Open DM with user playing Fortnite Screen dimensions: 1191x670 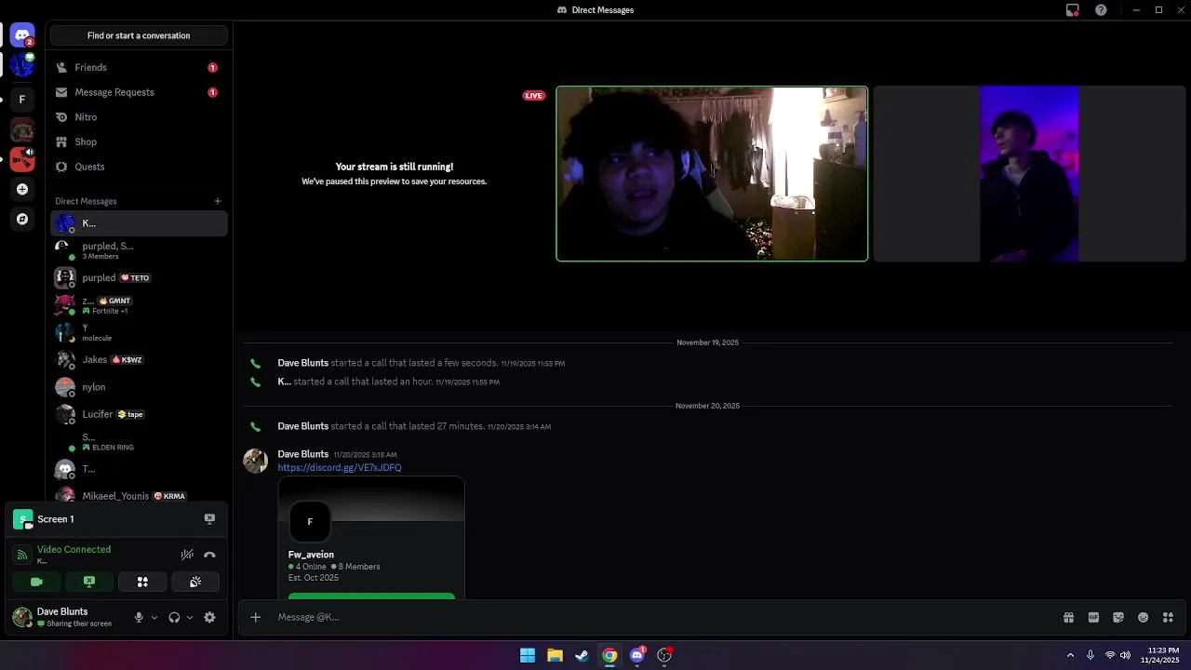[139, 305]
